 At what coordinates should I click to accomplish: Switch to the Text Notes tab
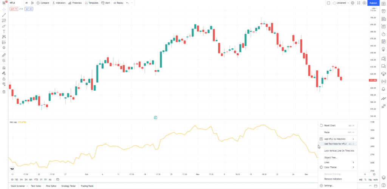pos(36,186)
